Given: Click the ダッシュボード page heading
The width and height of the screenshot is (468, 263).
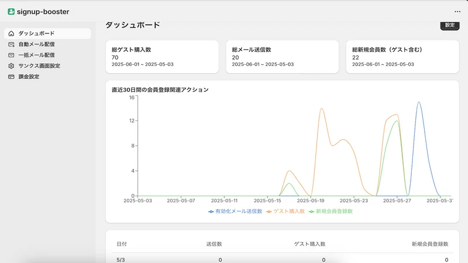Looking at the screenshot, I should [133, 25].
